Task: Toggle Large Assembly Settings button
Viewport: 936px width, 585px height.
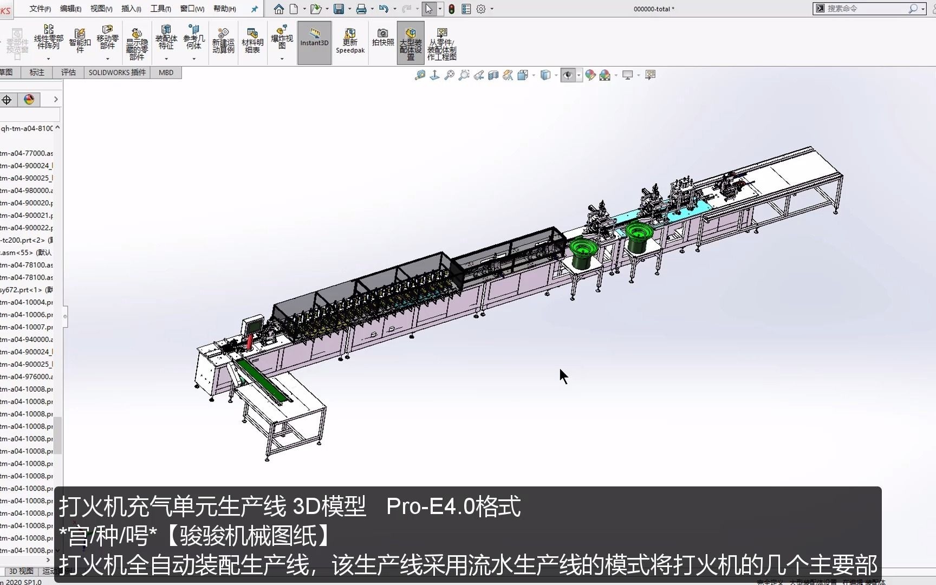Action: click(x=411, y=43)
